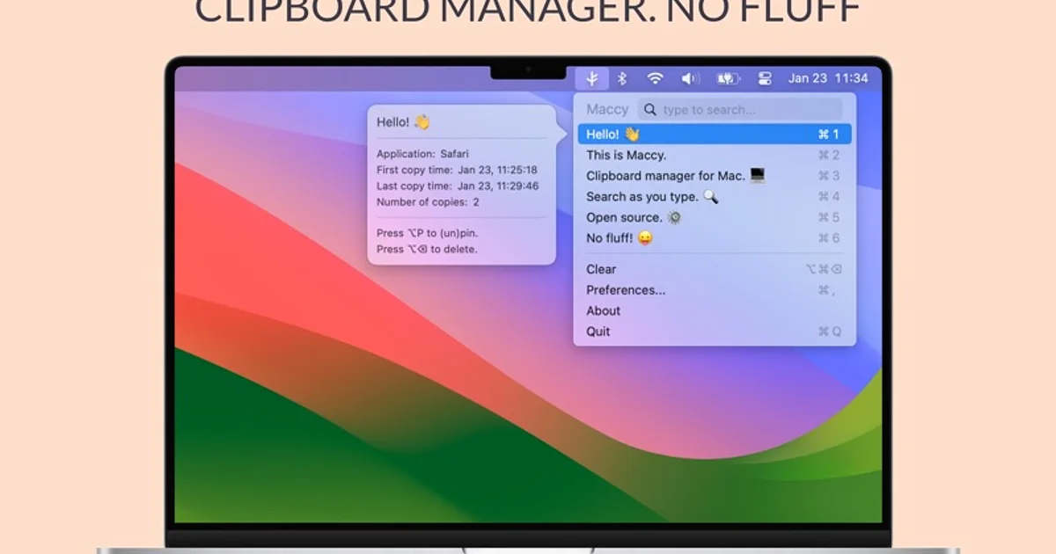Click the 'Hello!' heading in preview popup
Viewport: 1056px width, 554px height.
coord(403,122)
